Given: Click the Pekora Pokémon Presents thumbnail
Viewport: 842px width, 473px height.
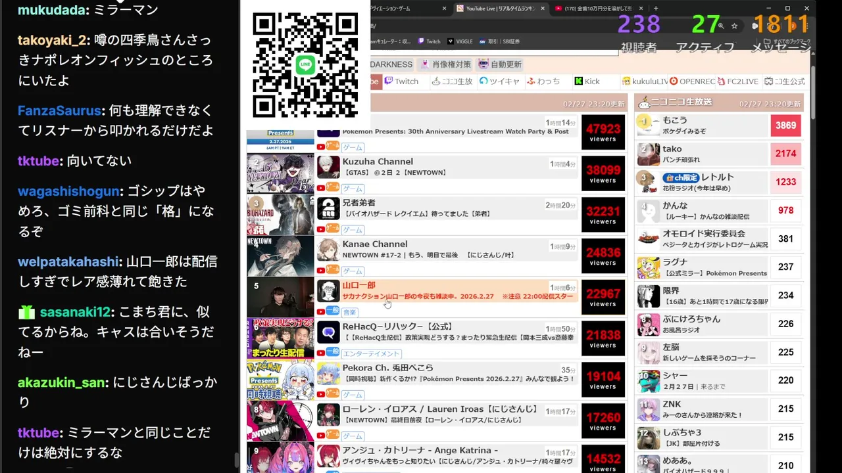Looking at the screenshot, I should coord(280,380).
